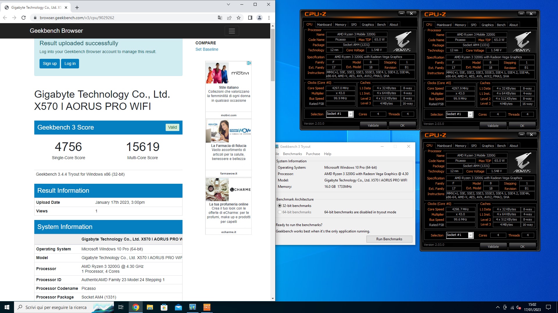Viewport: 558px width, 313px height.
Task: Open a new Chrome tab
Action: click(77, 8)
